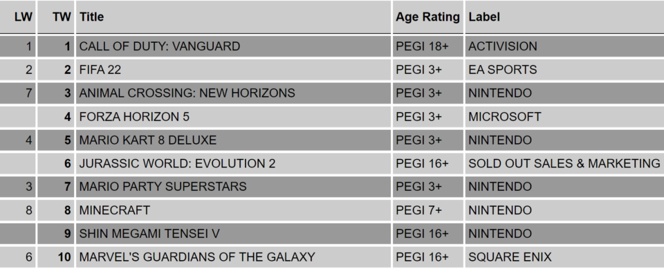Click Forza Horizon 5 title

tap(134, 116)
